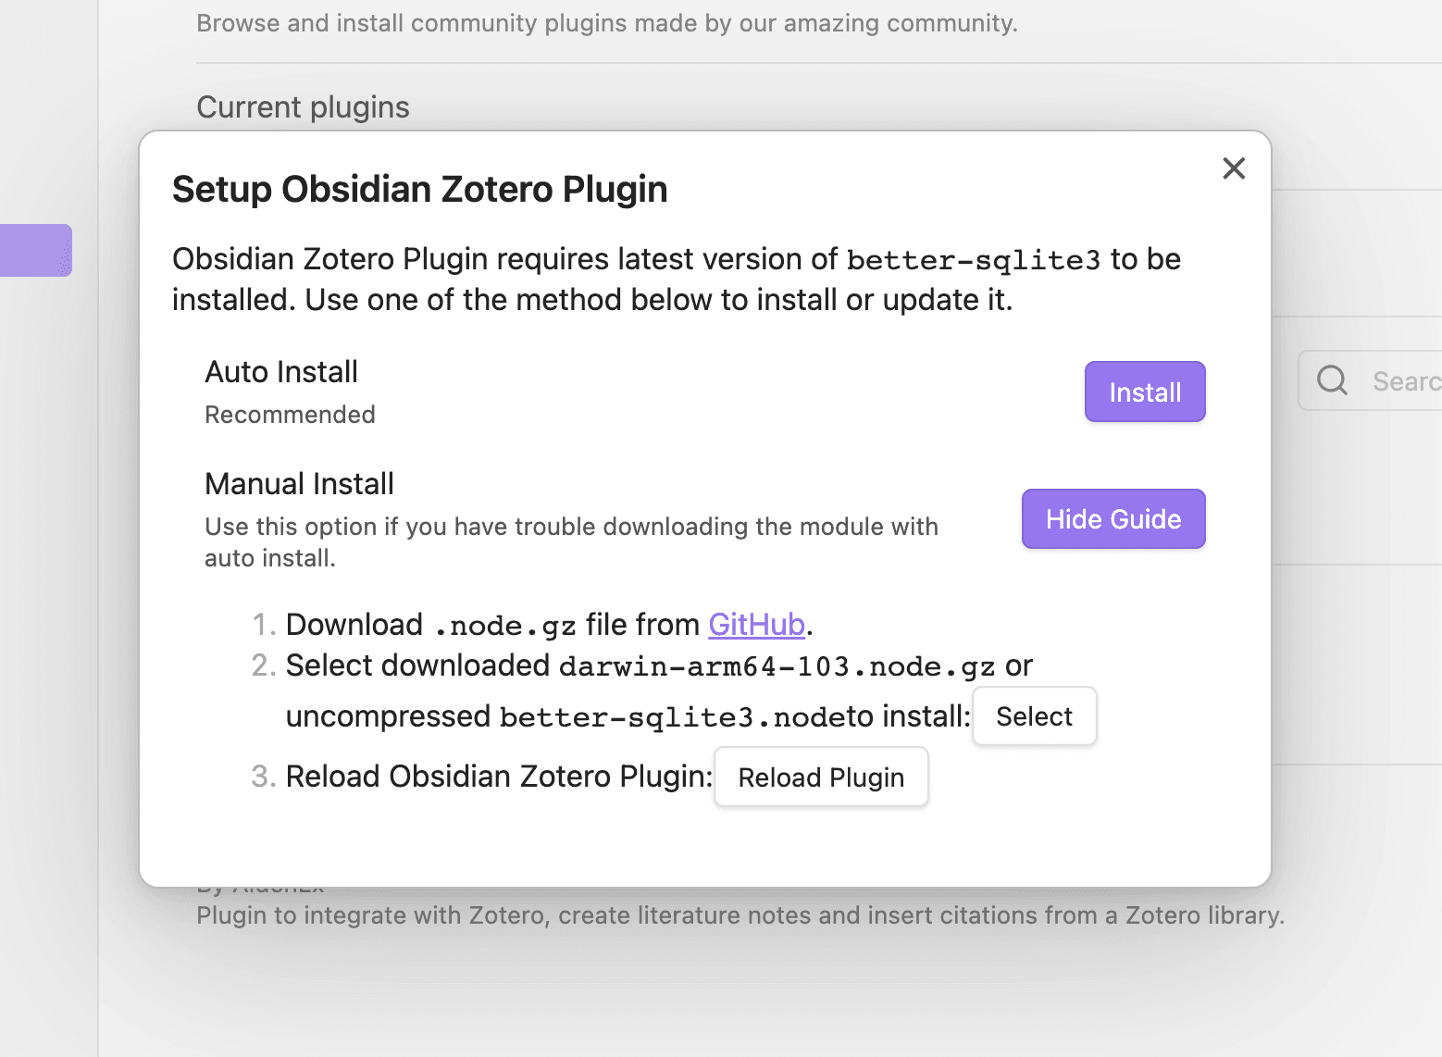This screenshot has height=1057, width=1442.
Task: Click the Manual Install section heading
Action: pyautogui.click(x=299, y=483)
